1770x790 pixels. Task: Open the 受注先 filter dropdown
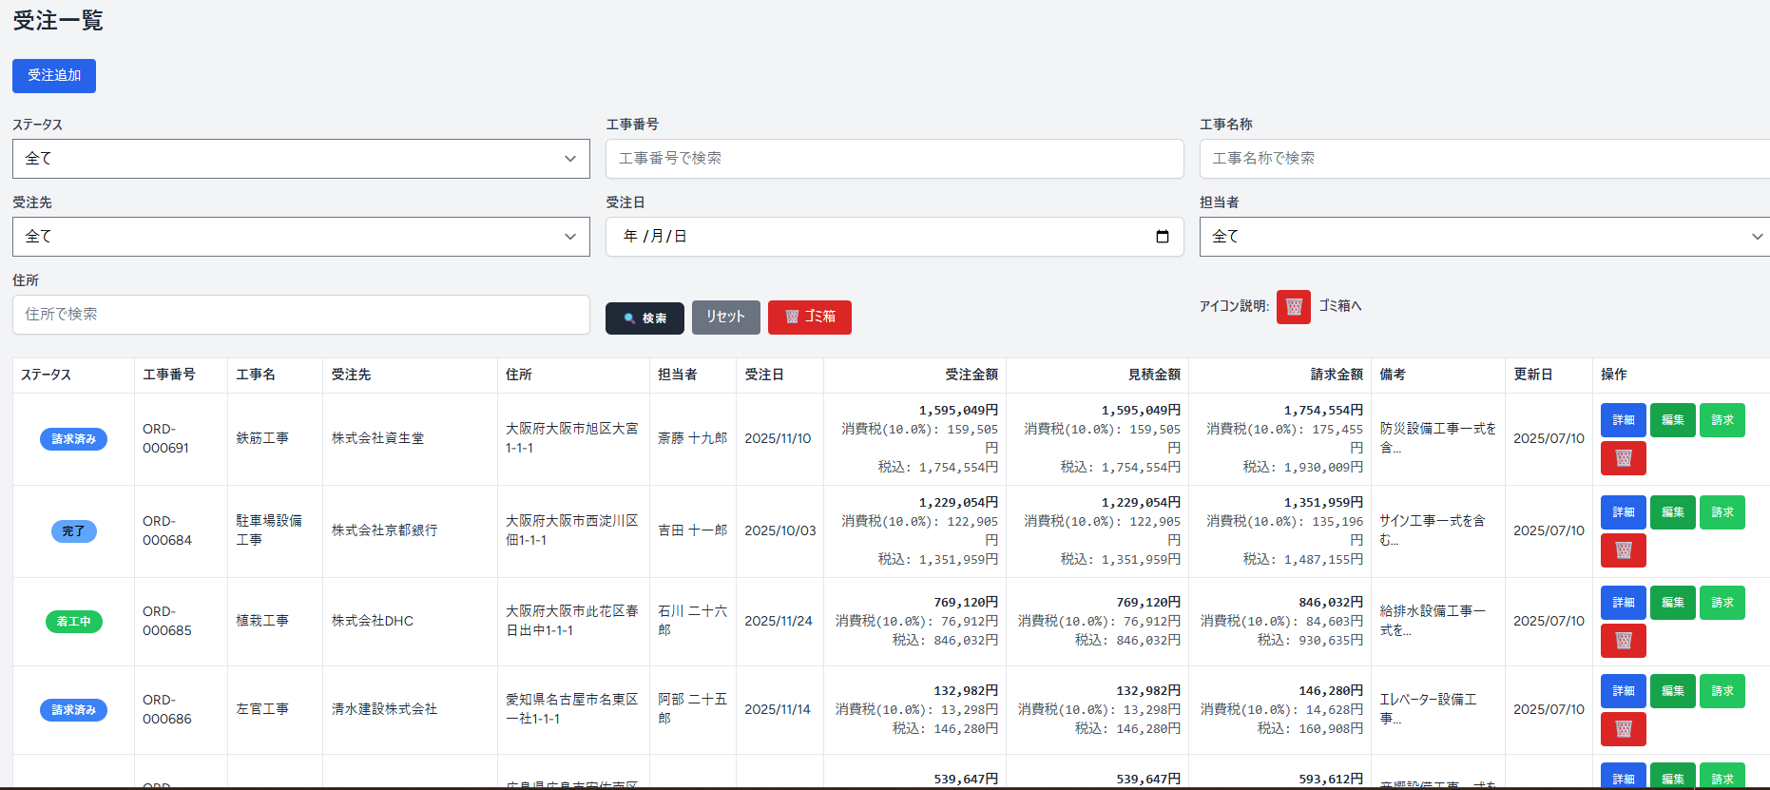tap(300, 237)
